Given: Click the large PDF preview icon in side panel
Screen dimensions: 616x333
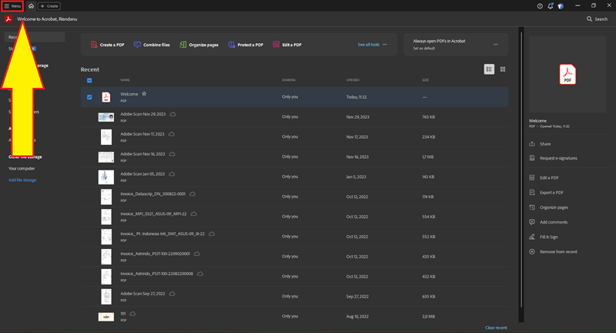Looking at the screenshot, I should [x=567, y=74].
